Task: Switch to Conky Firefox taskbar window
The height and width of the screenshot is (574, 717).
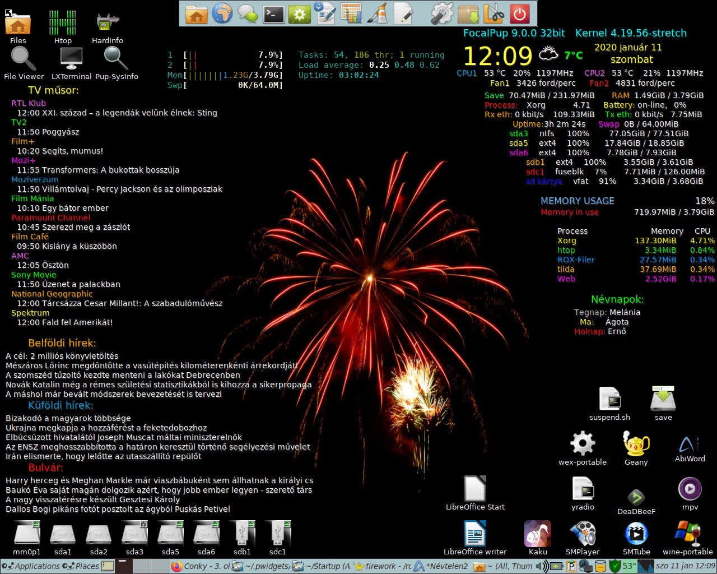Action: pos(200,566)
